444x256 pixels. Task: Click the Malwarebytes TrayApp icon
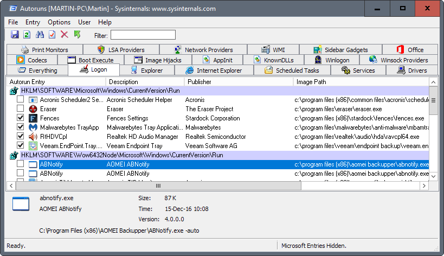coord(33,127)
